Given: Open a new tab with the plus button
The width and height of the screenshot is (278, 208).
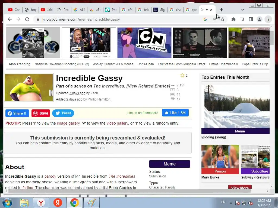Looking at the screenshot, I should pos(222,10).
